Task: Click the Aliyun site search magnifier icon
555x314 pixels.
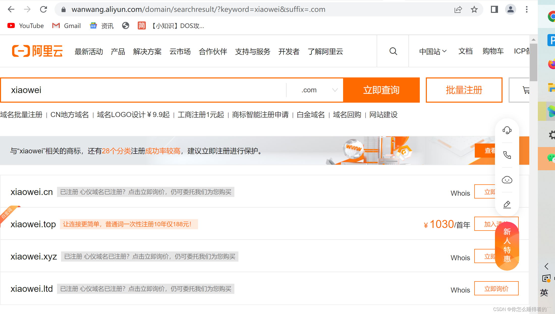Action: pyautogui.click(x=393, y=51)
